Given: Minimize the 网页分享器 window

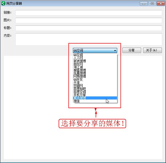Looking at the screenshot, I should pos(144,4).
